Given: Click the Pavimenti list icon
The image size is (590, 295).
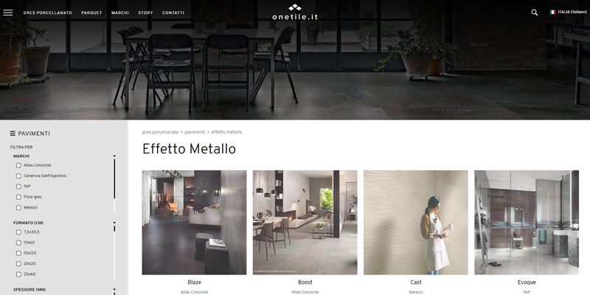Looking at the screenshot, I should [13, 133].
